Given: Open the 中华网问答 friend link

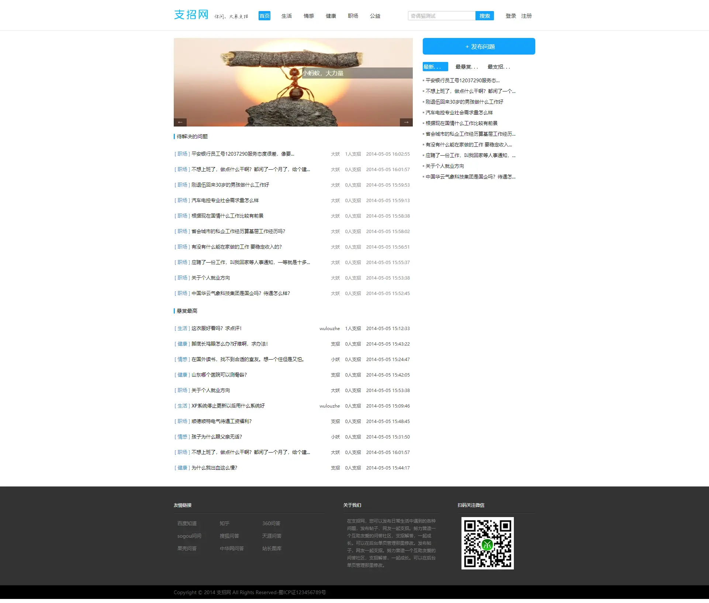Looking at the screenshot, I should (x=232, y=548).
